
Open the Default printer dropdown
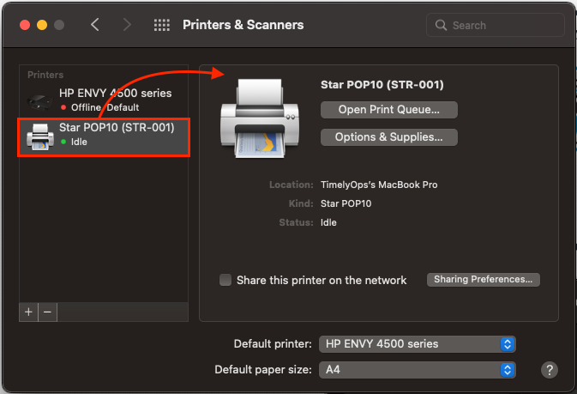pos(418,344)
